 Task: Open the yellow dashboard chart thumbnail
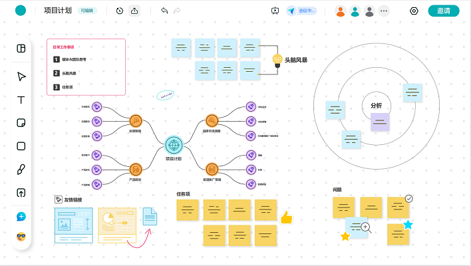click(x=117, y=225)
